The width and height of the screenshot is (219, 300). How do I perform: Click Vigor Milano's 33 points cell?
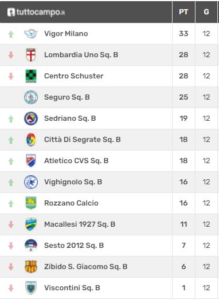coord(183,34)
